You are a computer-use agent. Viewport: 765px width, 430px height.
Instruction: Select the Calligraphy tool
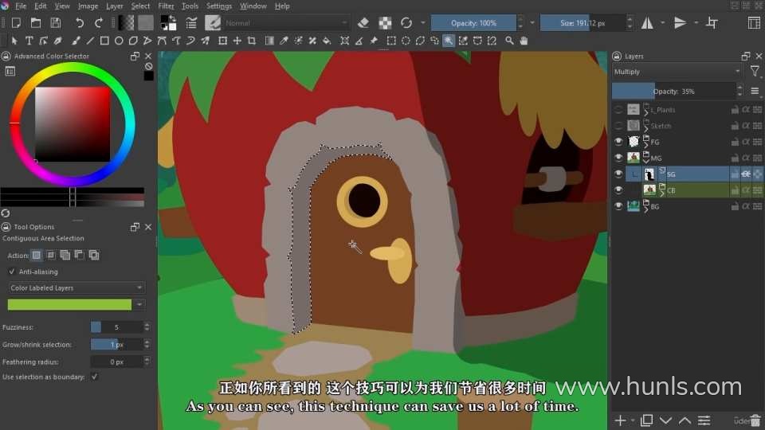(x=58, y=41)
